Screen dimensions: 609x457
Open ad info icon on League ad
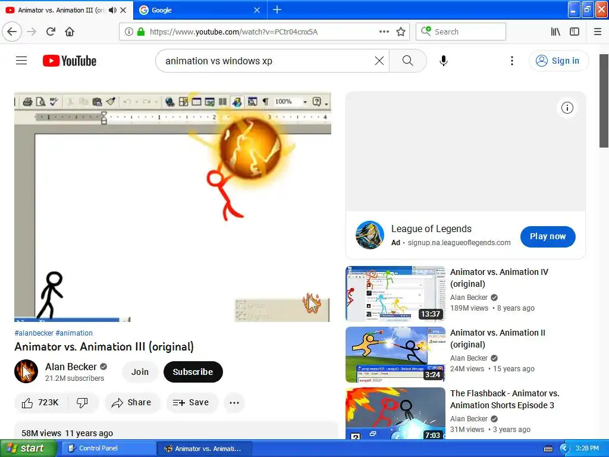567,108
